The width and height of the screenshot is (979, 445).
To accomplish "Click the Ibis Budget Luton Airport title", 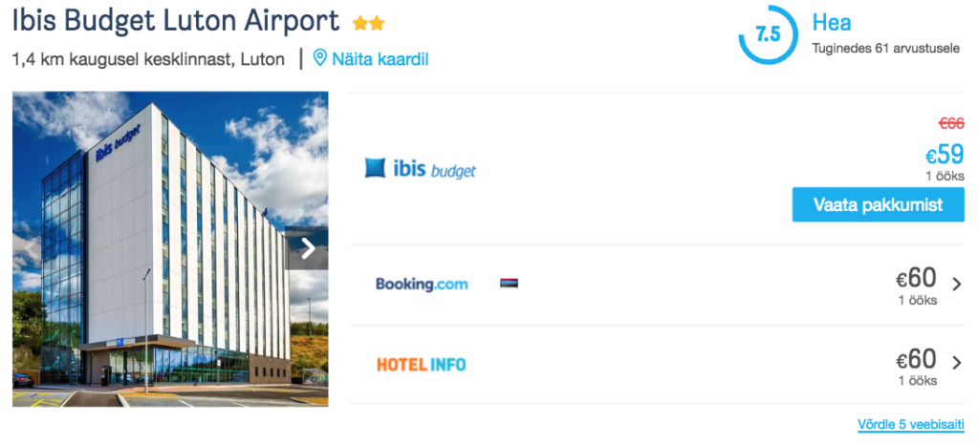I will tap(176, 20).
